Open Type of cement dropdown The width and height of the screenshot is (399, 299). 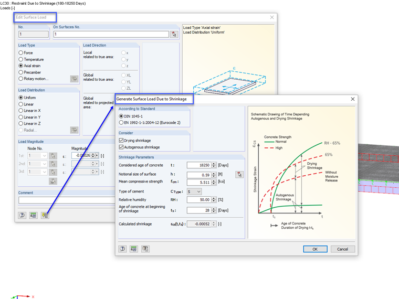pyautogui.click(x=194, y=191)
